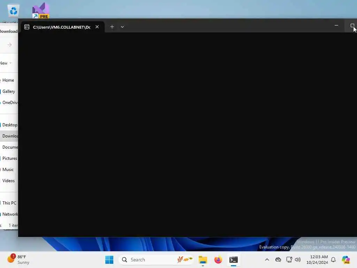Select the Downloads tab in File Explorer
Image resolution: width=357 pixels, height=268 pixels.
tap(9, 31)
